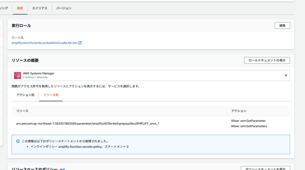Viewport: 305px width, 170px height.
Task: Click the リソースの概要 section heading
Action: point(25,60)
